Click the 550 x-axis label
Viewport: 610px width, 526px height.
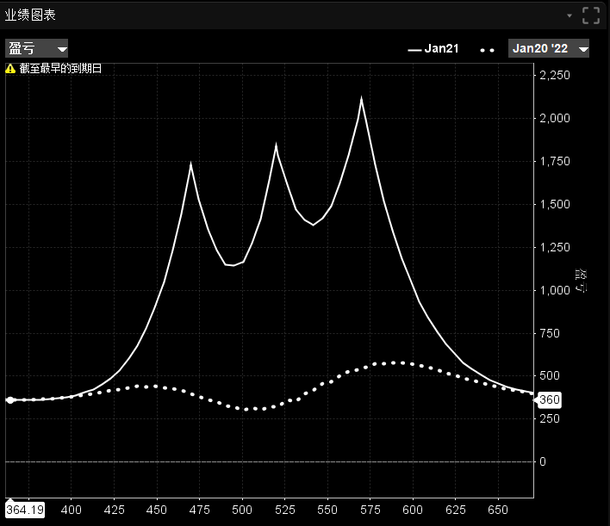327,510
